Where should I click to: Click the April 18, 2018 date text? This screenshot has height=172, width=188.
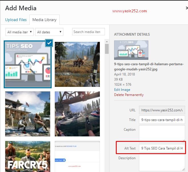tap(124, 74)
